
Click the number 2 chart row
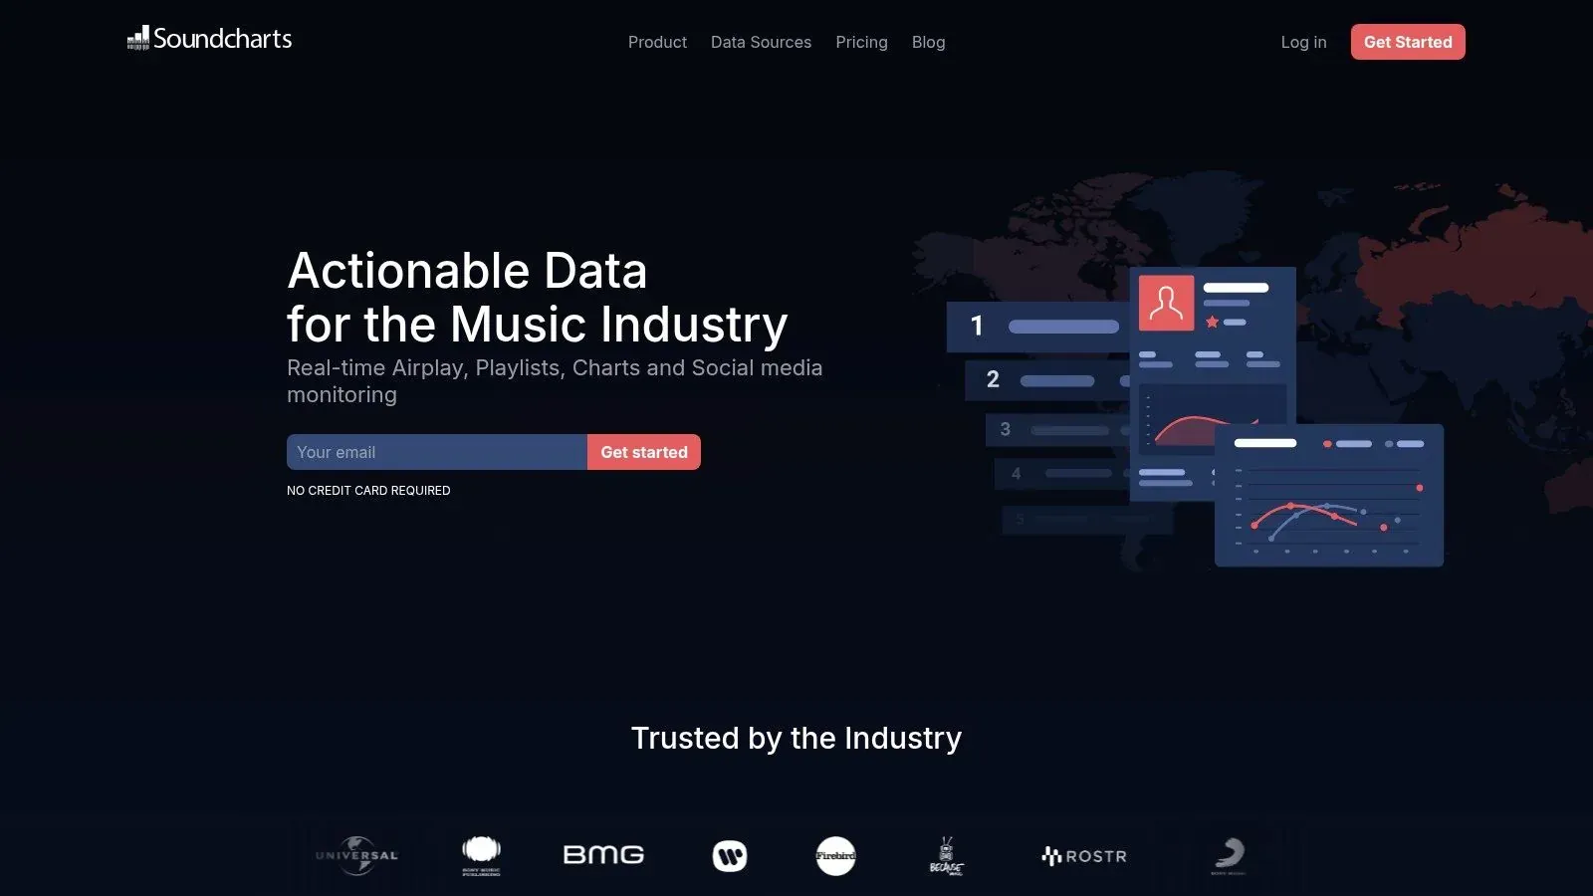(1047, 380)
